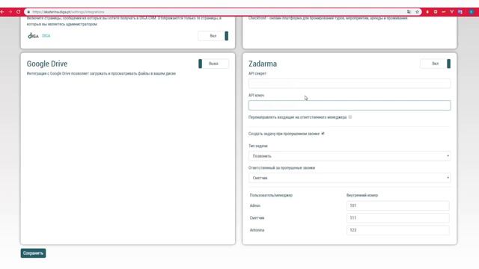Edit Сметчик internal number field 111
The width and height of the screenshot is (479, 269).
point(397,217)
